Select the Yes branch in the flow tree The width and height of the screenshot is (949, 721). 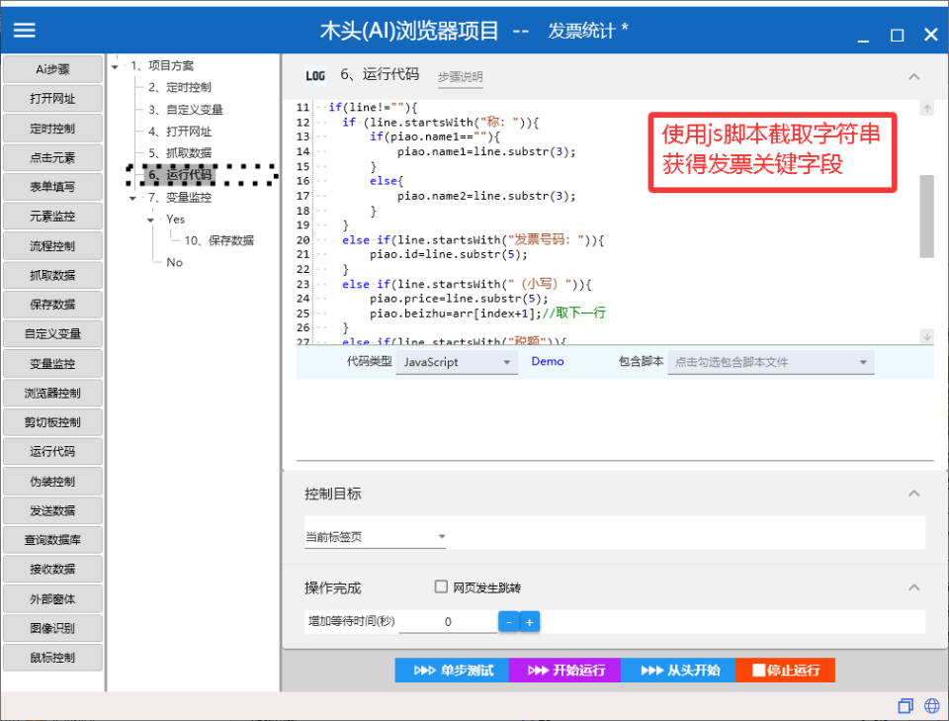click(175, 219)
